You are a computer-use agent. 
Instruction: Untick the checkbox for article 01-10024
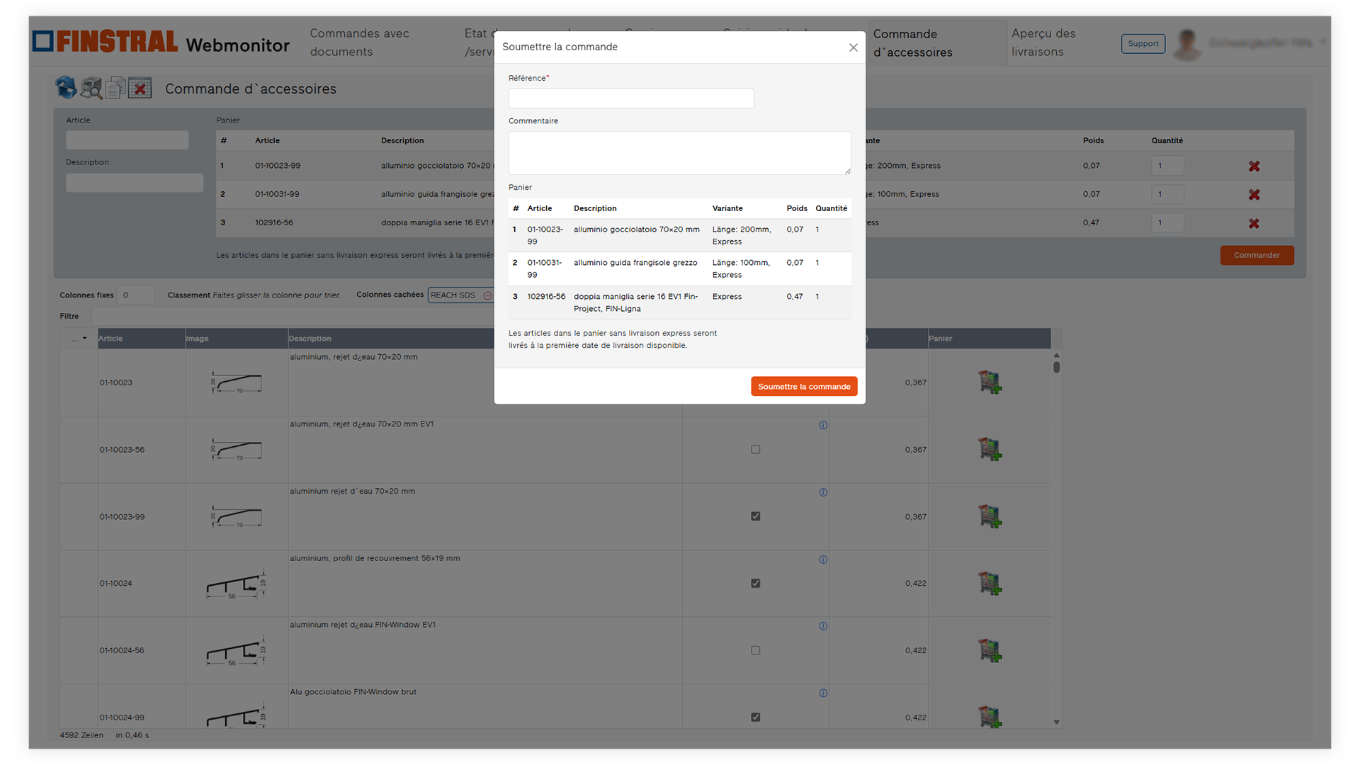tap(756, 584)
